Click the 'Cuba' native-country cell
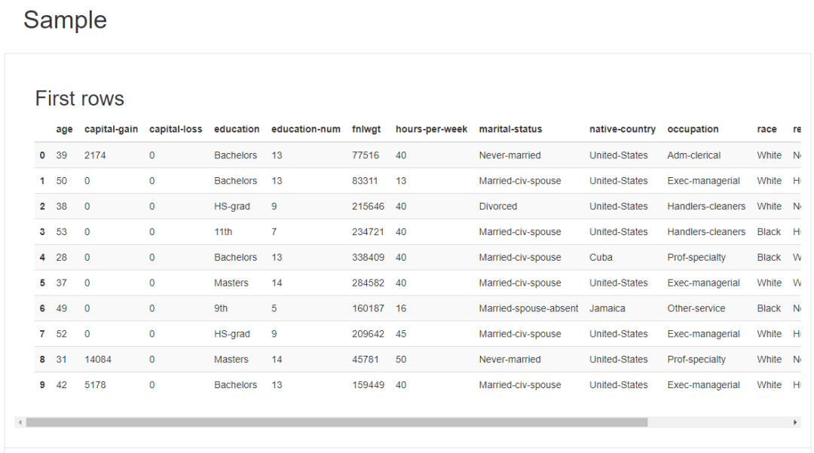814x453 pixels. pyautogui.click(x=601, y=258)
